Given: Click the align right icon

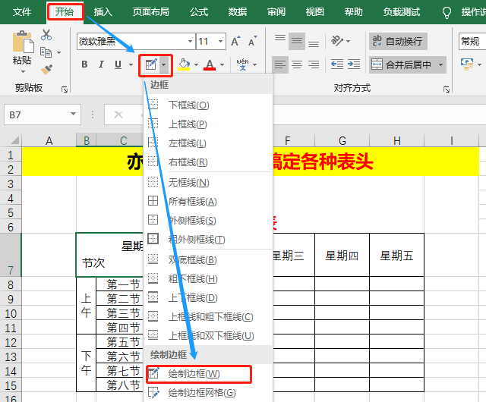Looking at the screenshot, I should tap(314, 64).
